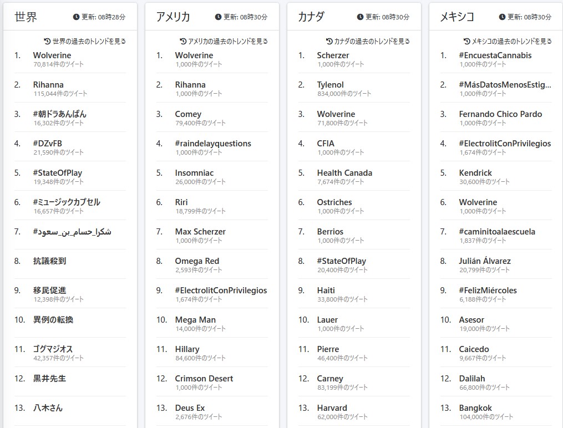Click the history icon beside アメリカの過去のトレンドを見る

[183, 41]
